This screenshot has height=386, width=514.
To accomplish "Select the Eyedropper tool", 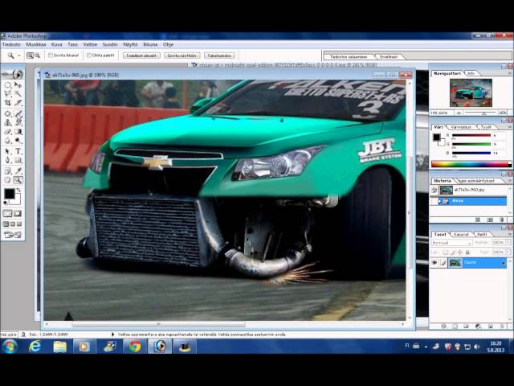I will click(x=18, y=170).
